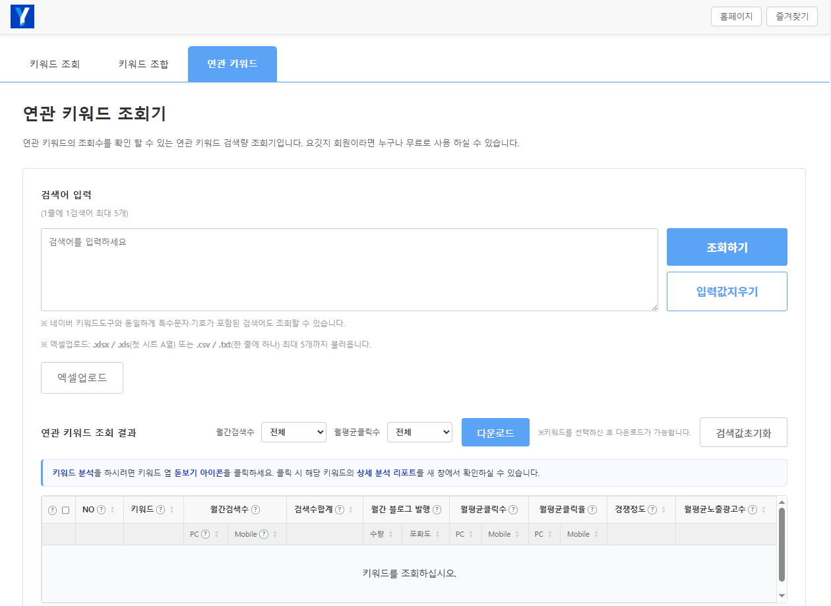This screenshot has width=831, height=606.
Task: Switch to 키워드 조회 tab
Action: 55,64
